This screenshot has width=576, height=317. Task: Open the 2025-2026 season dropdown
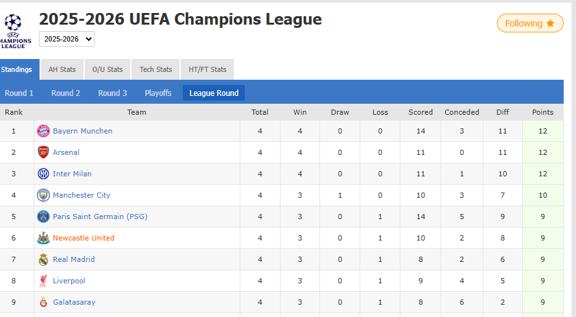67,39
